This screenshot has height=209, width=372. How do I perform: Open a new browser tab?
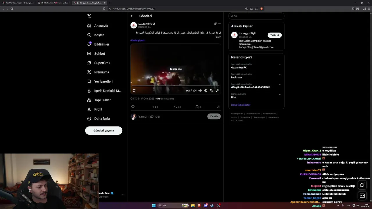point(110,3)
